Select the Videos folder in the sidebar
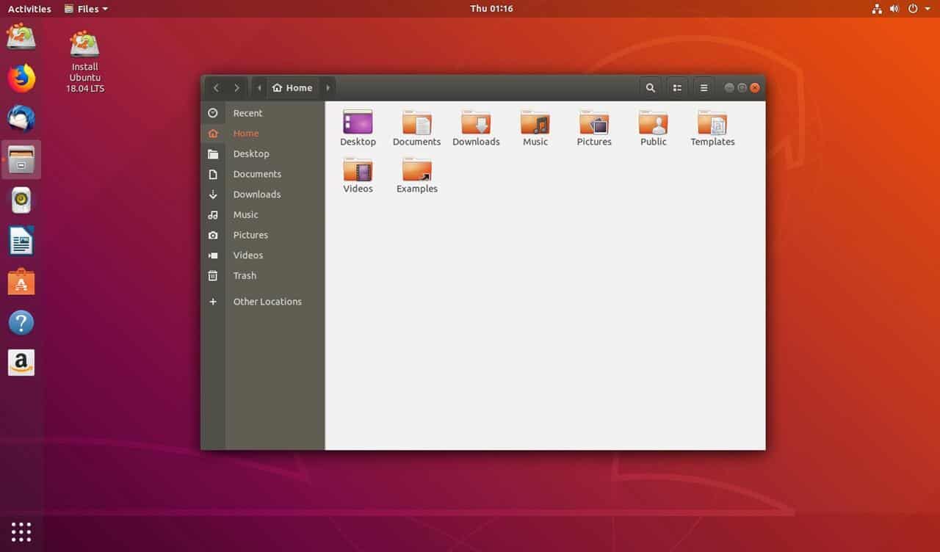The height and width of the screenshot is (552, 940). (x=247, y=255)
